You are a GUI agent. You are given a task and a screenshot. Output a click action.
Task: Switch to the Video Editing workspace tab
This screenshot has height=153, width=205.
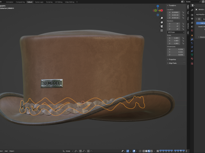pyautogui.click(x=70, y=2)
